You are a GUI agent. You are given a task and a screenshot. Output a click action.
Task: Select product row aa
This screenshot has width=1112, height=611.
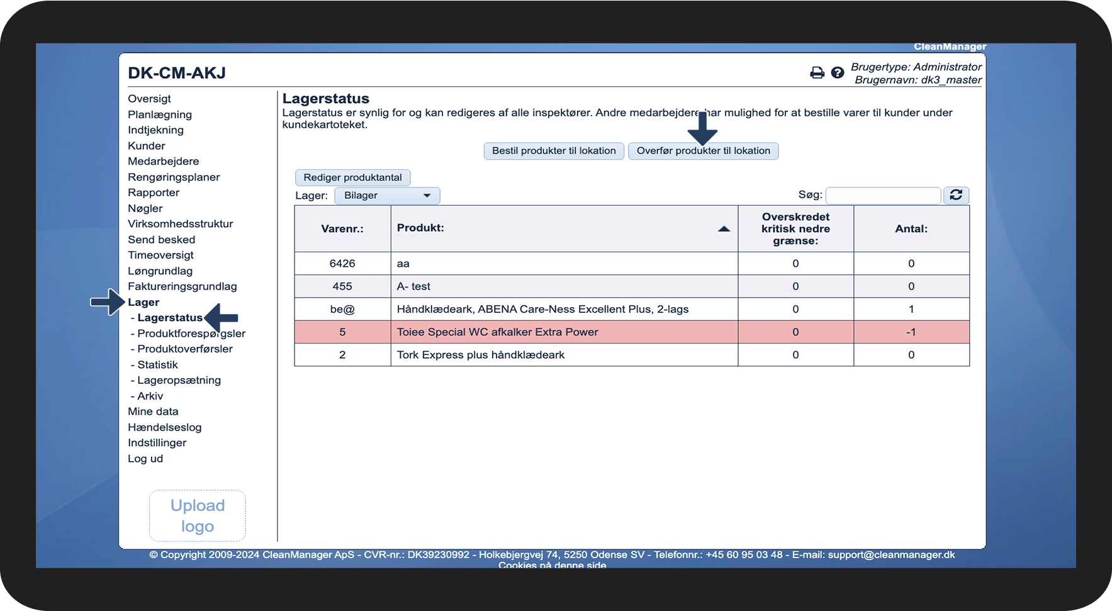point(632,264)
